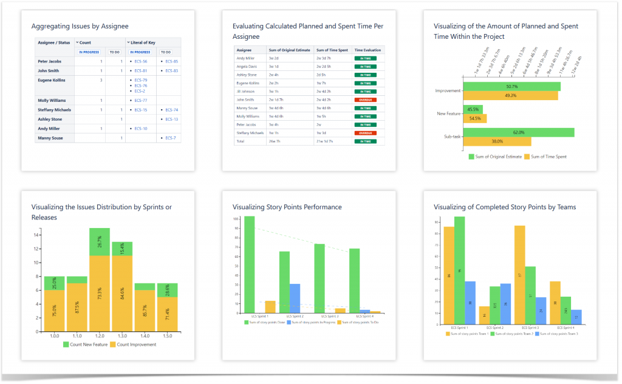Toggle the Count Improvement legend entry
The height and width of the screenshot is (384, 622).
[112, 344]
